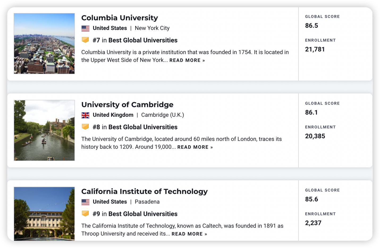Click the Pasadena location text
Screen dimensions: 380x248
[x=147, y=202]
